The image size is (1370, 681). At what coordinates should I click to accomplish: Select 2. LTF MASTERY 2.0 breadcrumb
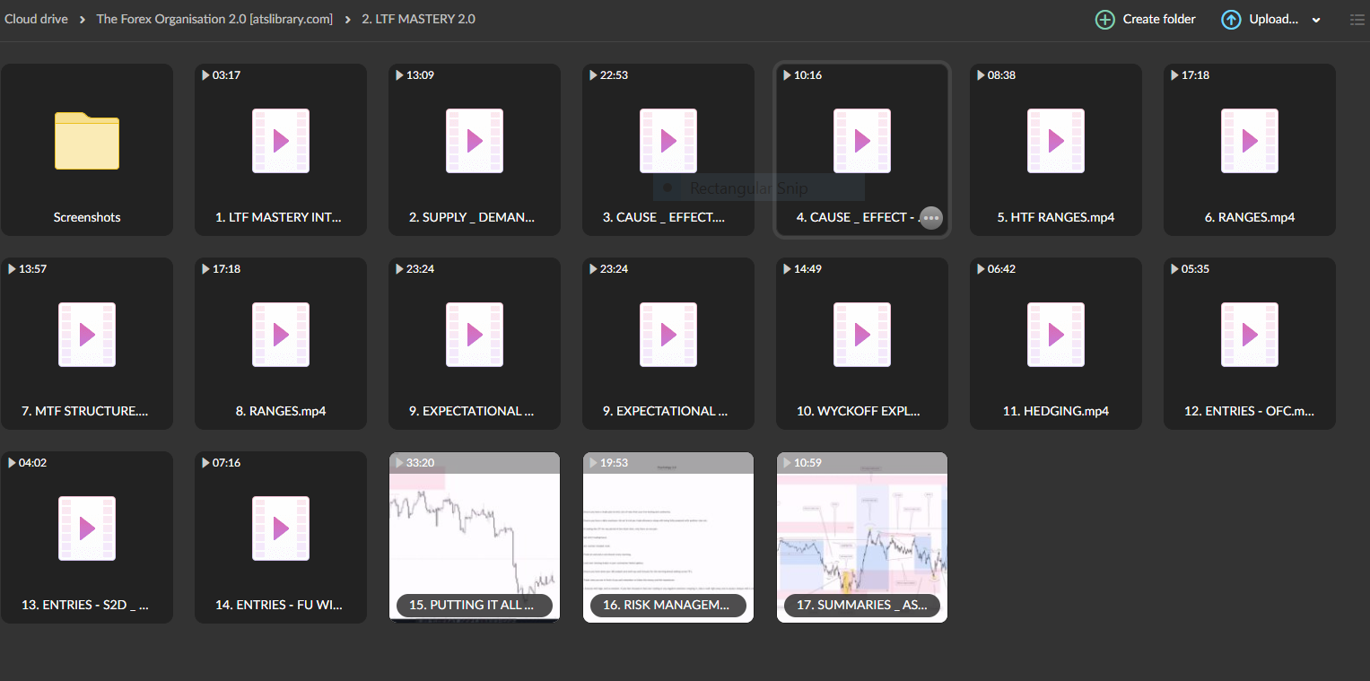click(x=418, y=19)
